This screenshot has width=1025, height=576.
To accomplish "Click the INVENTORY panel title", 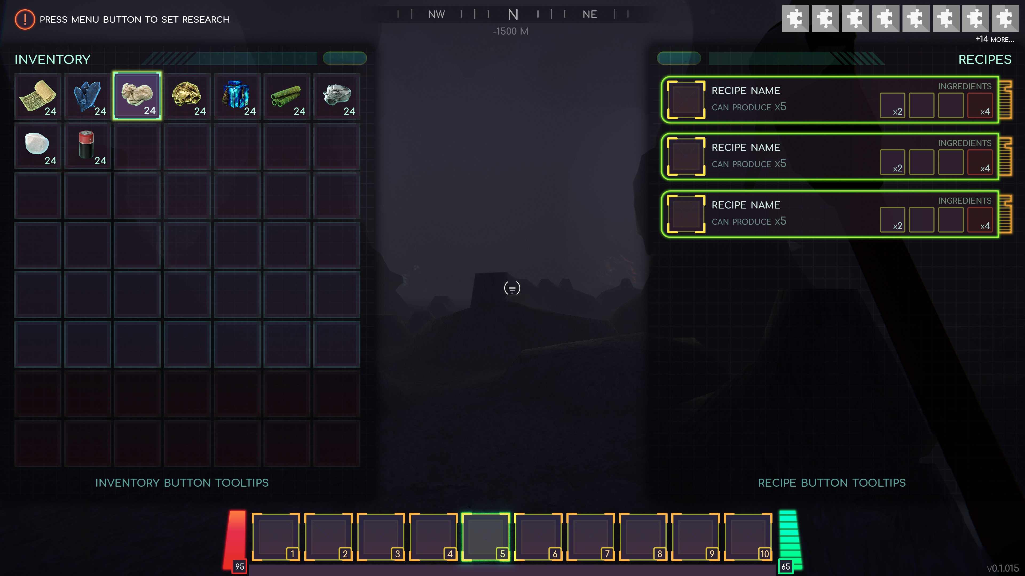I will click(x=53, y=59).
